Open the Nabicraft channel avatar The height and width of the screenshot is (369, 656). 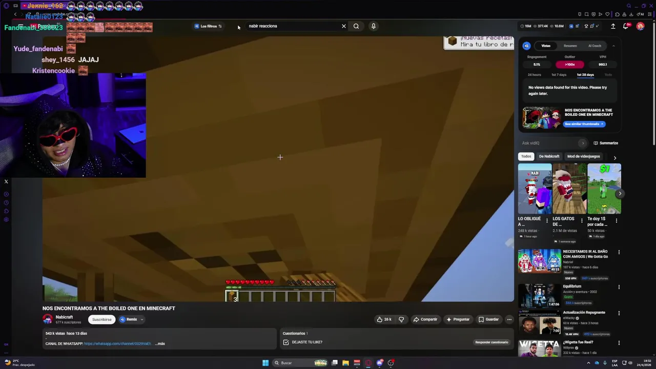pyautogui.click(x=48, y=319)
